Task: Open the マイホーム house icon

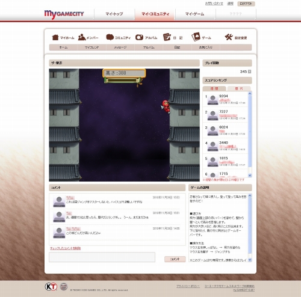Action: (55, 37)
